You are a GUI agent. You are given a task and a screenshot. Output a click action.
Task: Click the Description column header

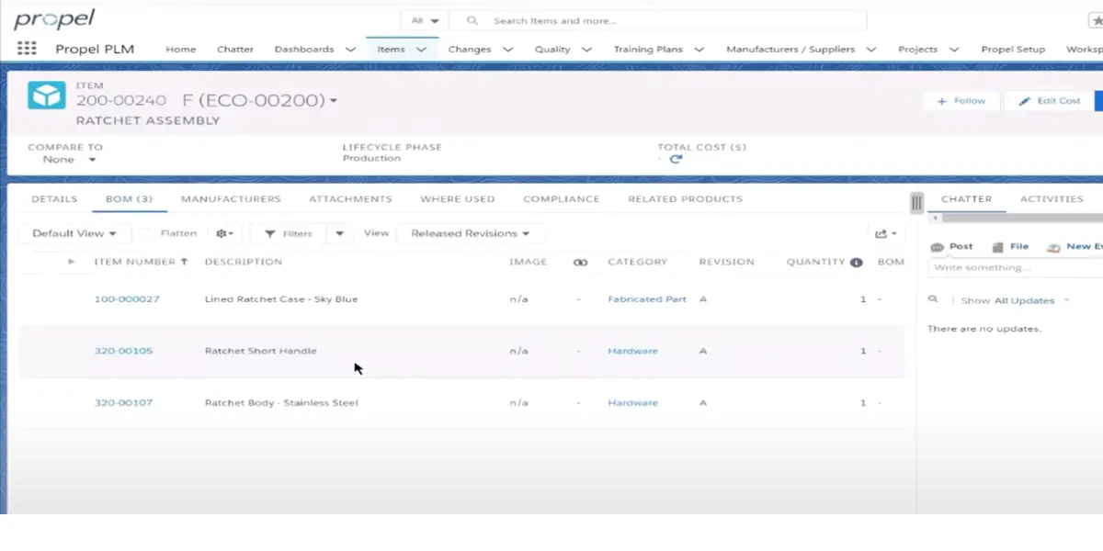tap(244, 263)
